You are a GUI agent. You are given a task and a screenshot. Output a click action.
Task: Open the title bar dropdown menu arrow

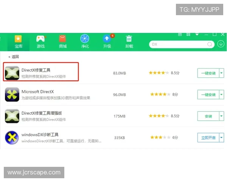point(197,35)
